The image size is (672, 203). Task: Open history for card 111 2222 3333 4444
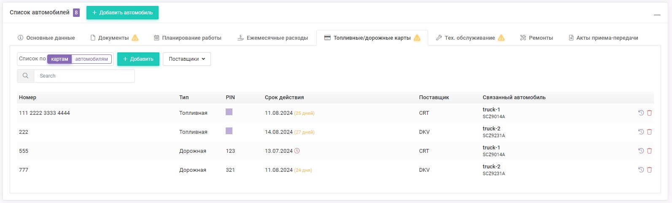pyautogui.click(x=641, y=113)
